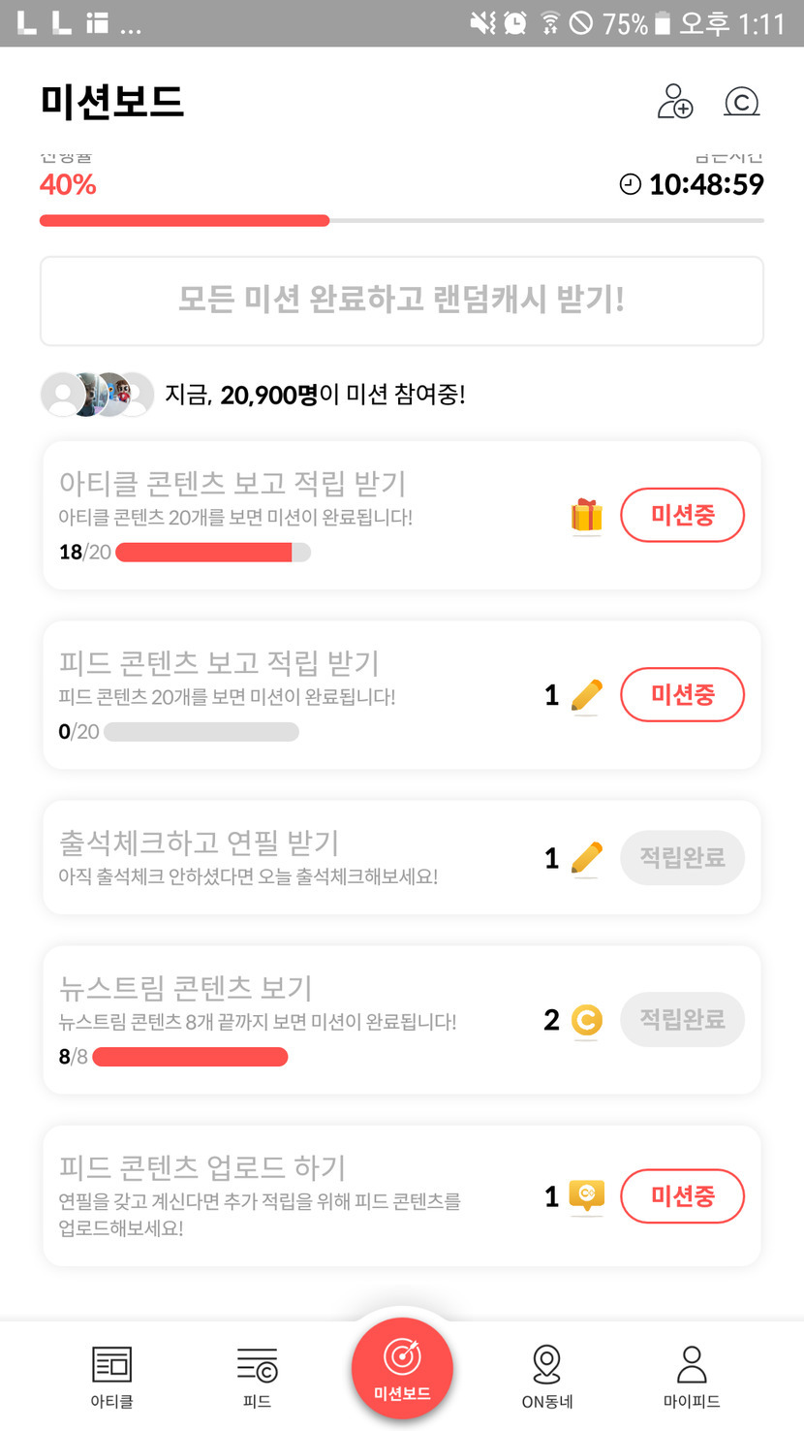Open the cash coin icon in header

(x=741, y=102)
